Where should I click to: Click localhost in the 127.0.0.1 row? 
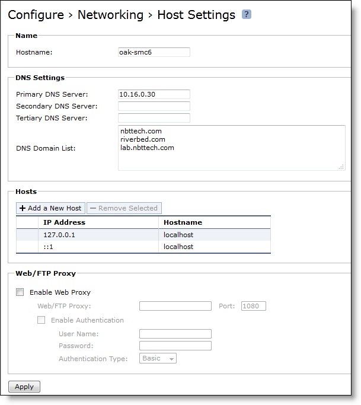[x=178, y=235]
